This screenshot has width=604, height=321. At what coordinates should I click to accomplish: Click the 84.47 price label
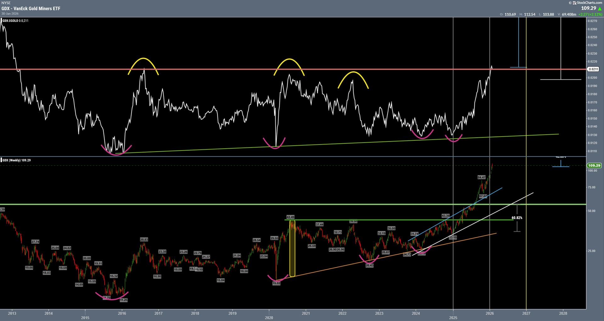[482, 177]
